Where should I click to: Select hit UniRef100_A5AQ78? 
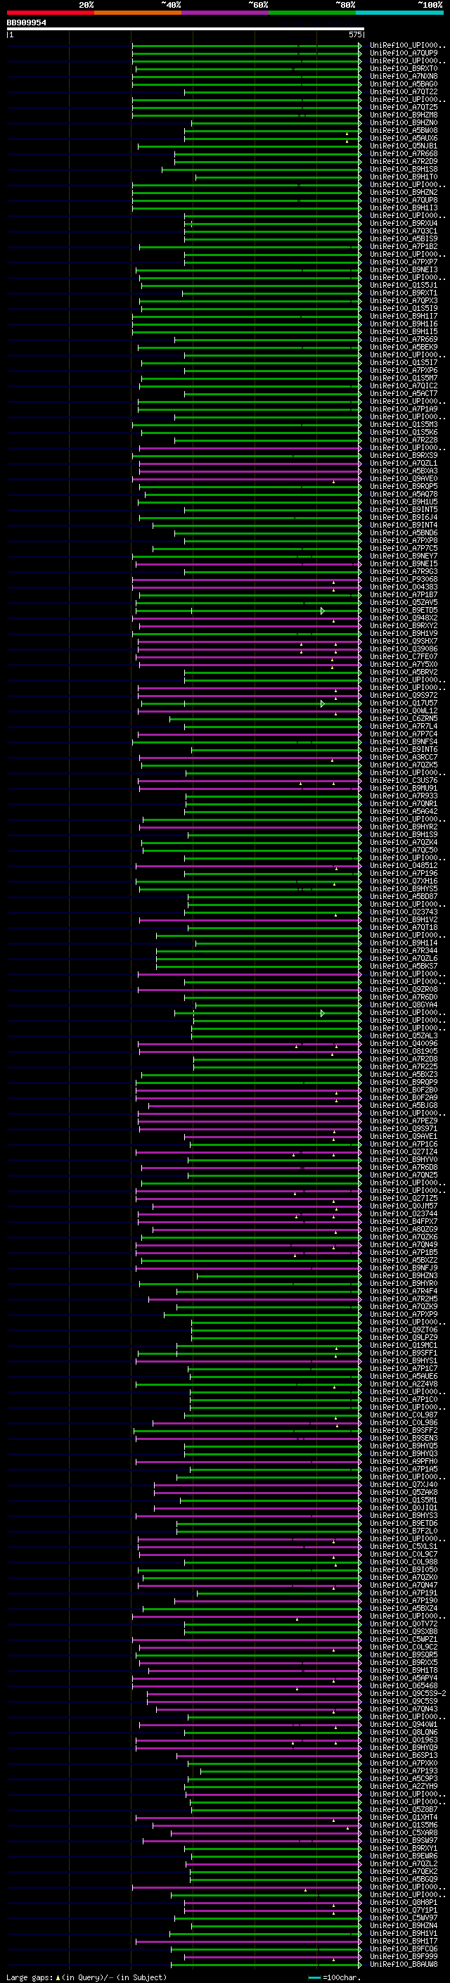point(404,495)
